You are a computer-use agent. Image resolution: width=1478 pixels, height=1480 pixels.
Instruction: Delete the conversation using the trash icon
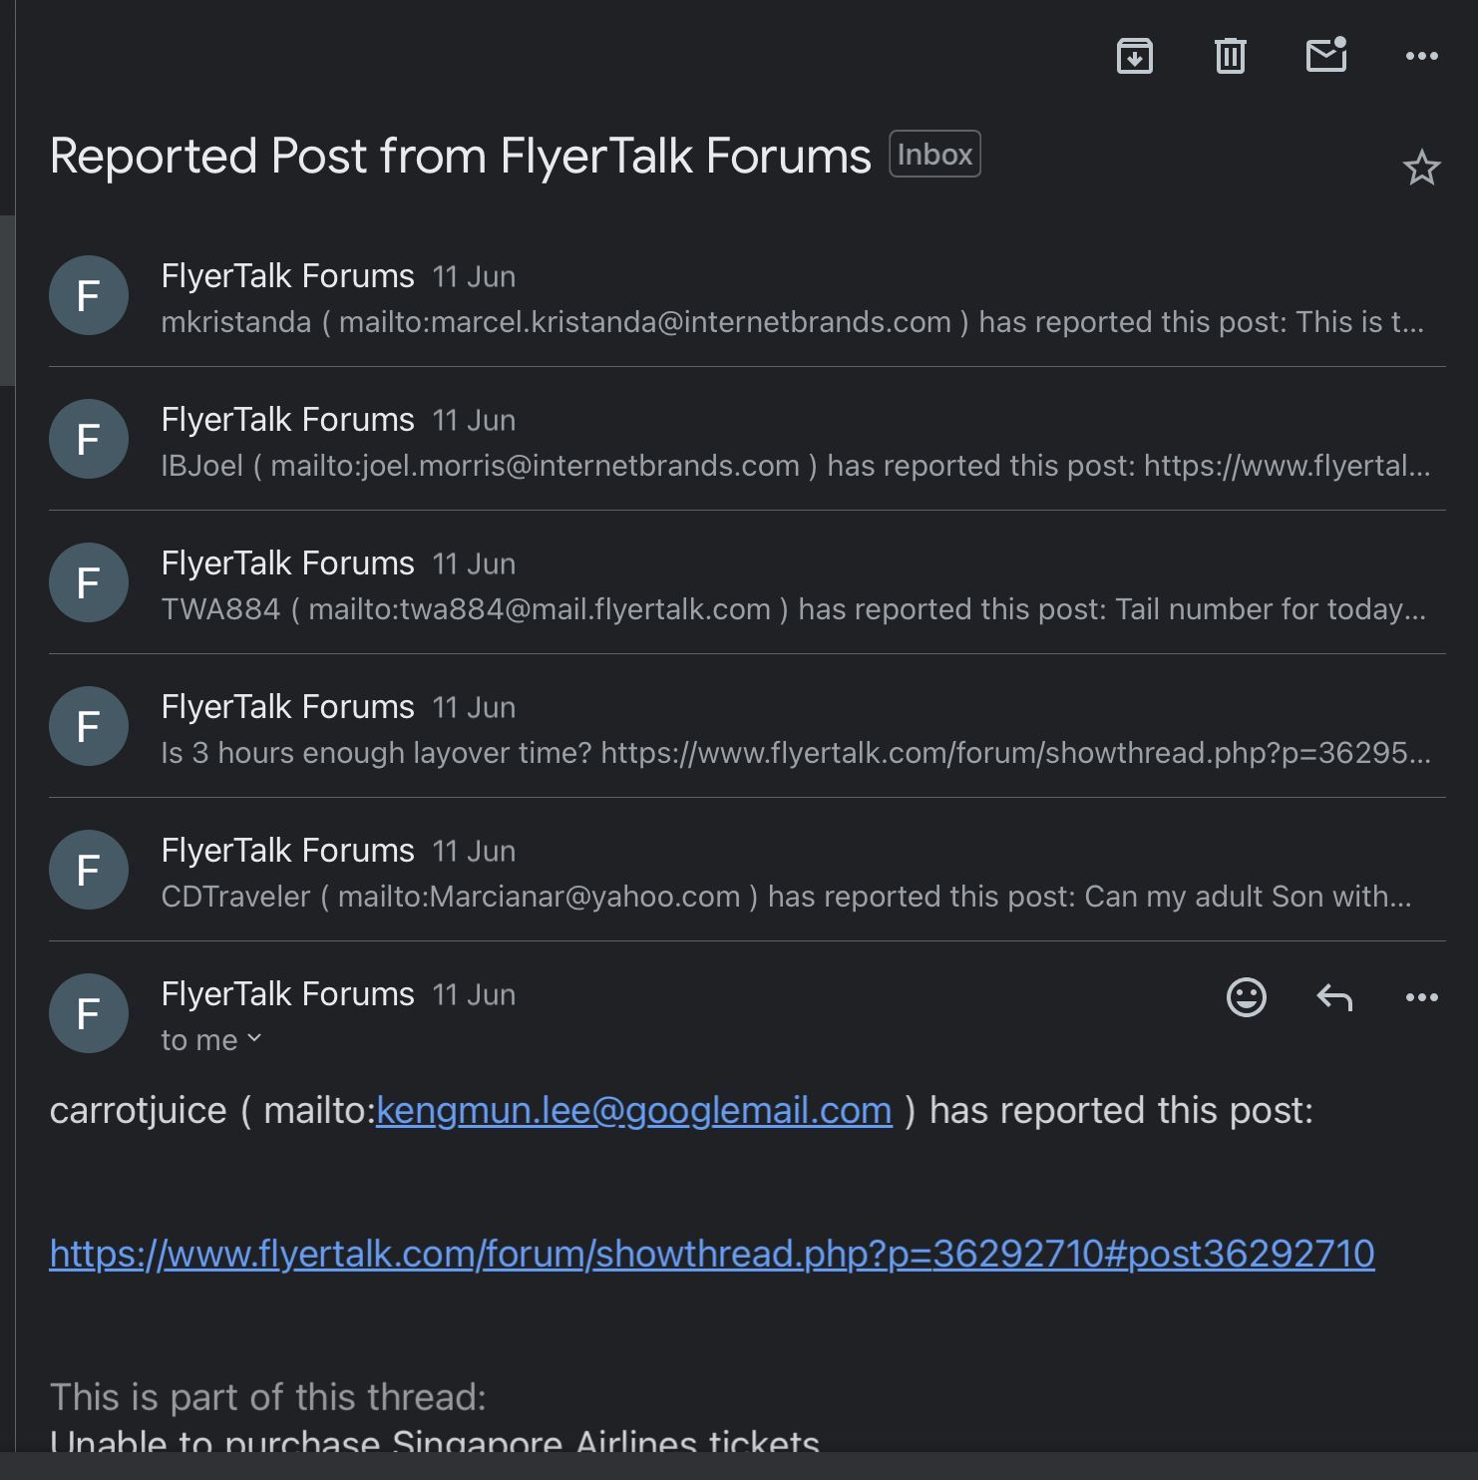point(1230,56)
